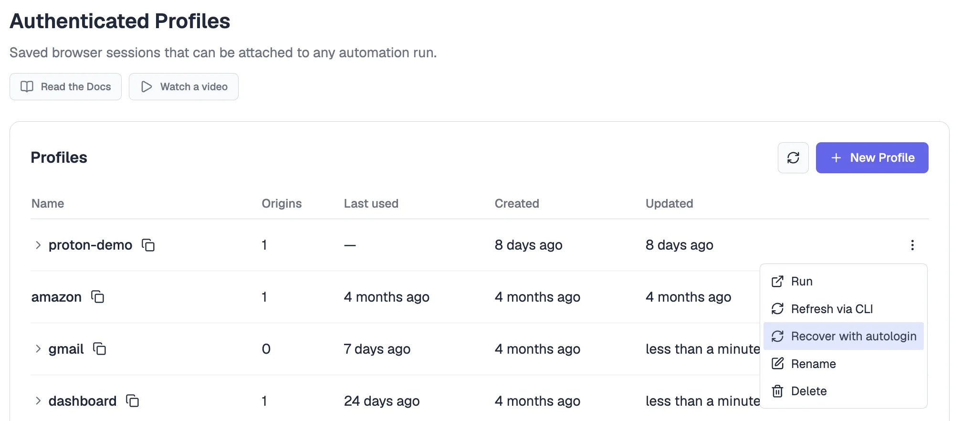Click dashboard's '24 days ago' last used
The height and width of the screenshot is (421, 962).
[382, 401]
